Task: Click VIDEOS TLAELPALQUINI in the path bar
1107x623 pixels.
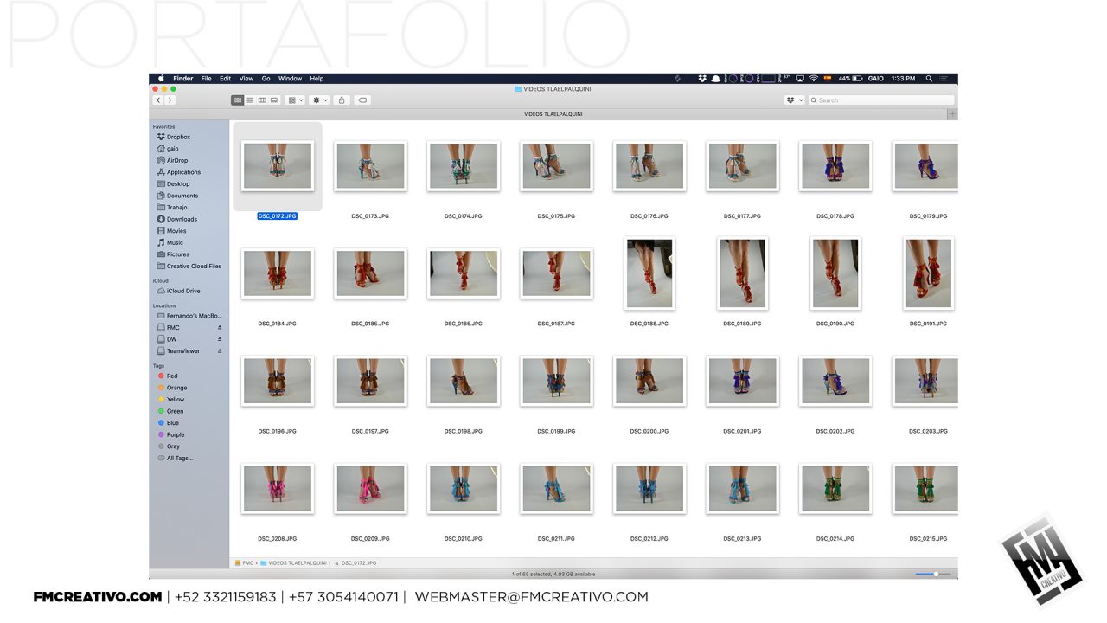Action: click(x=294, y=563)
